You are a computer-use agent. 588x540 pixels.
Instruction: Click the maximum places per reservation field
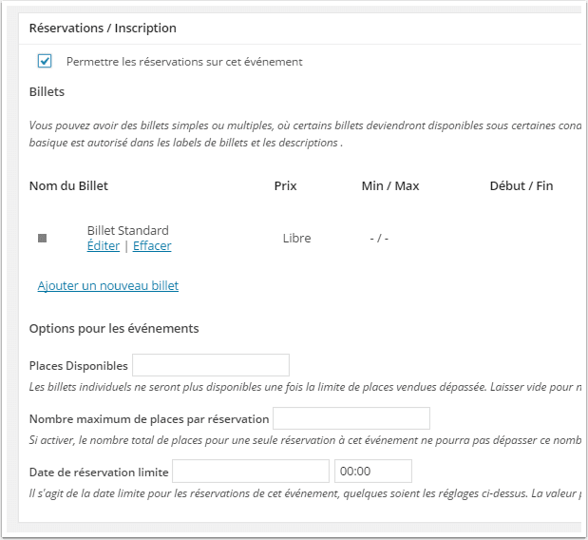[351, 418]
